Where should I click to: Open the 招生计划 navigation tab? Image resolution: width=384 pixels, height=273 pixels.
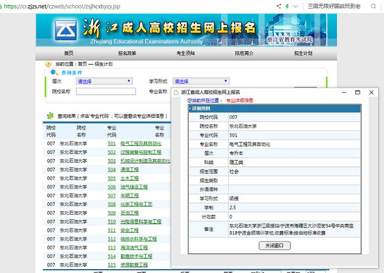[303, 53]
